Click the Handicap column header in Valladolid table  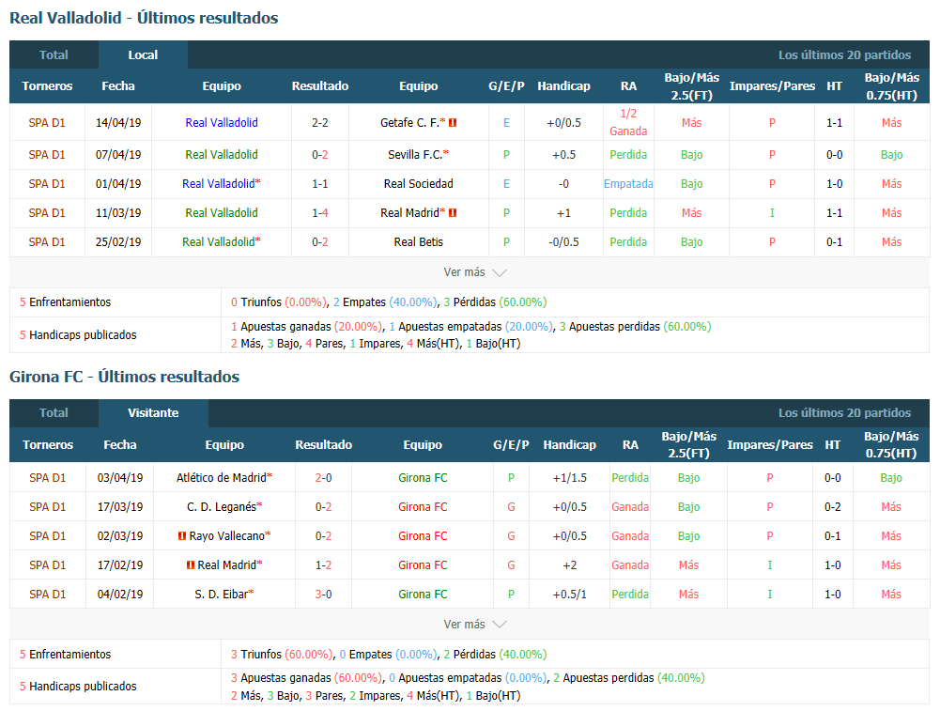click(x=563, y=85)
